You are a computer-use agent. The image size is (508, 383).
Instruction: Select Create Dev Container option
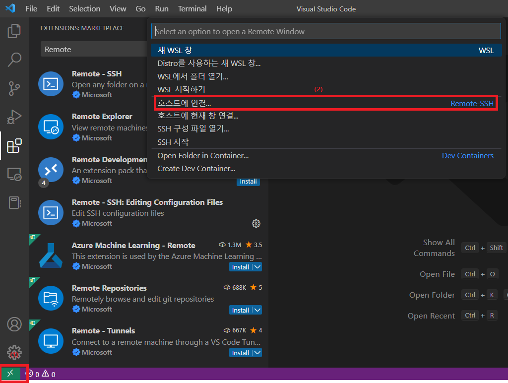coord(326,169)
